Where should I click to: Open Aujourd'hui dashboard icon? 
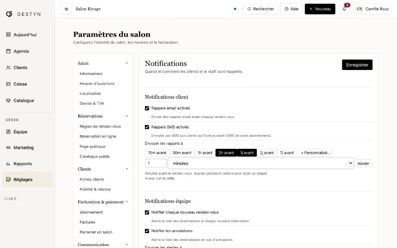[x=8, y=34]
